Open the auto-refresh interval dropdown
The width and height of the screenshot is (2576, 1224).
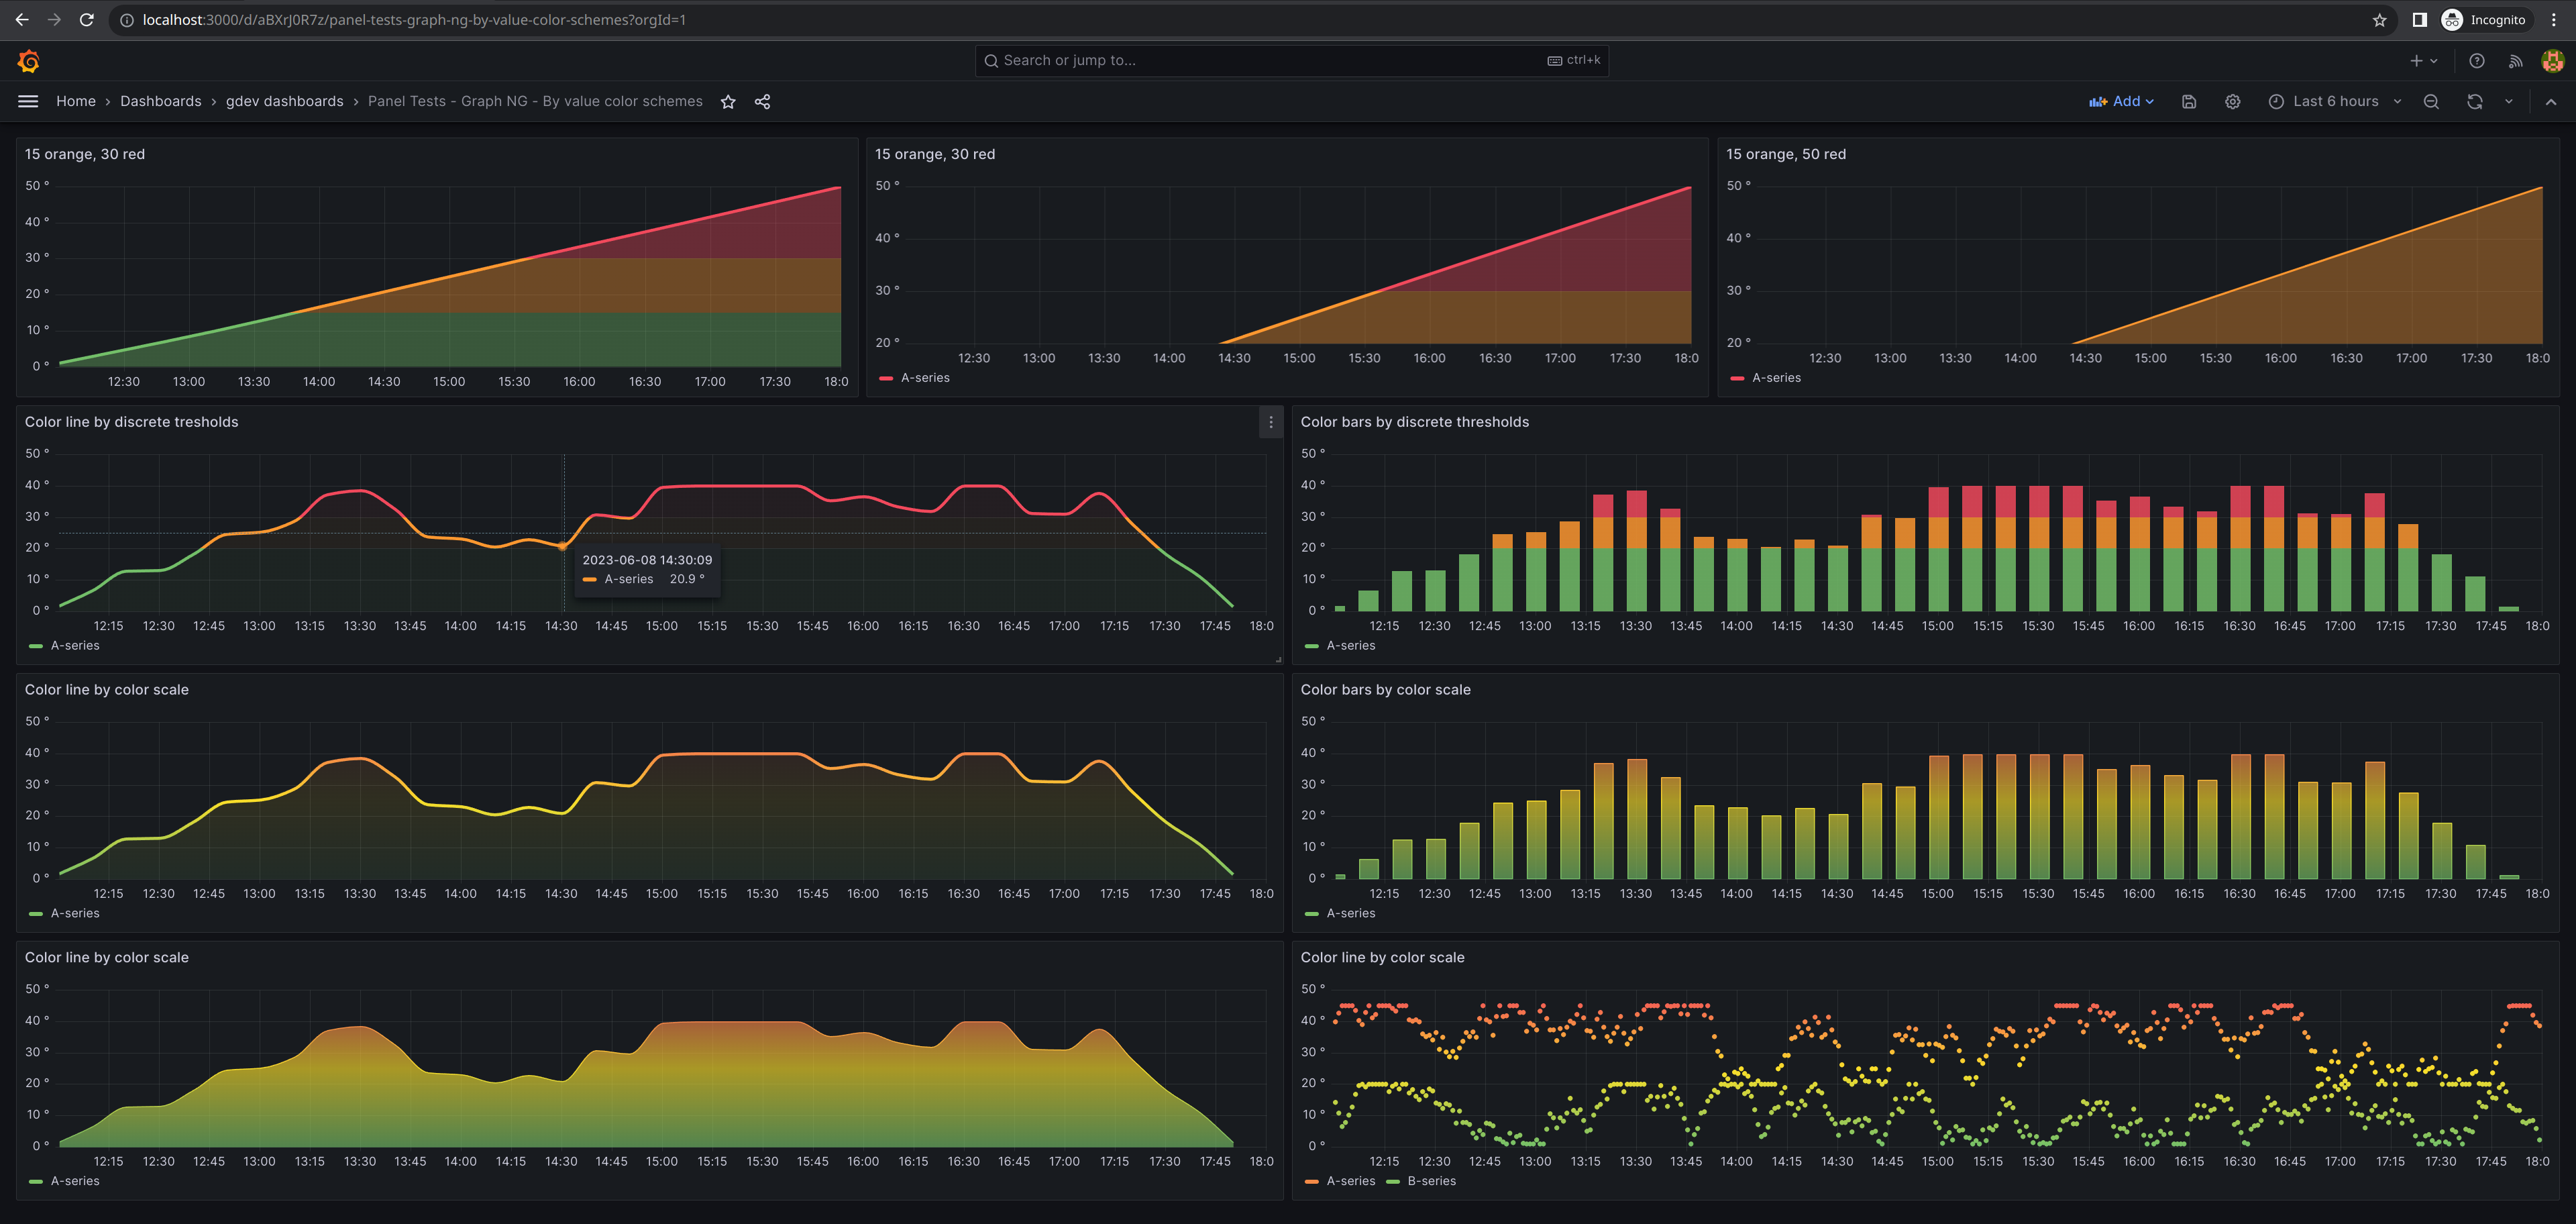pos(2509,101)
